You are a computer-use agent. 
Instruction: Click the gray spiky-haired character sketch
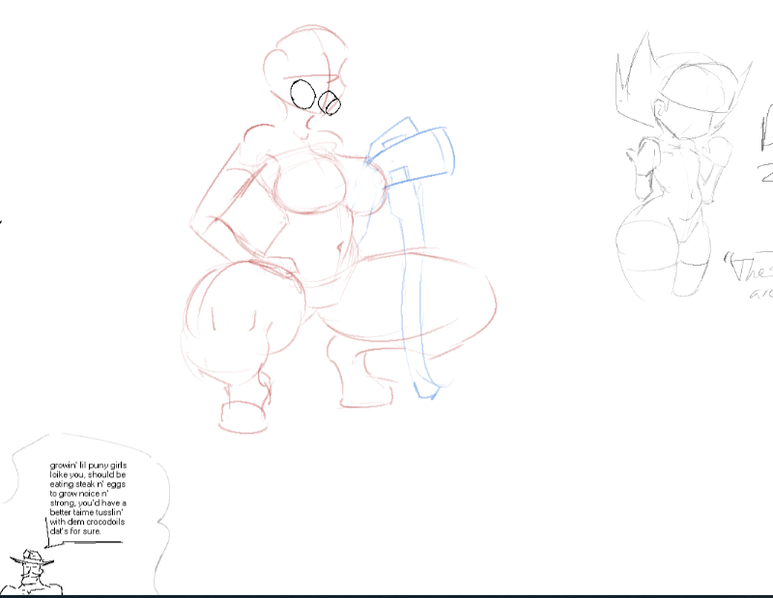click(x=683, y=165)
